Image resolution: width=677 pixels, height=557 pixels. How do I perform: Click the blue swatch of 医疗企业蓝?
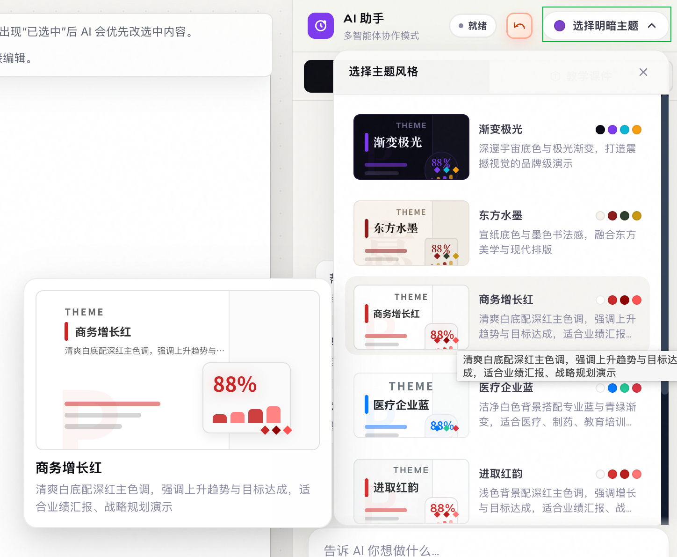coord(612,388)
